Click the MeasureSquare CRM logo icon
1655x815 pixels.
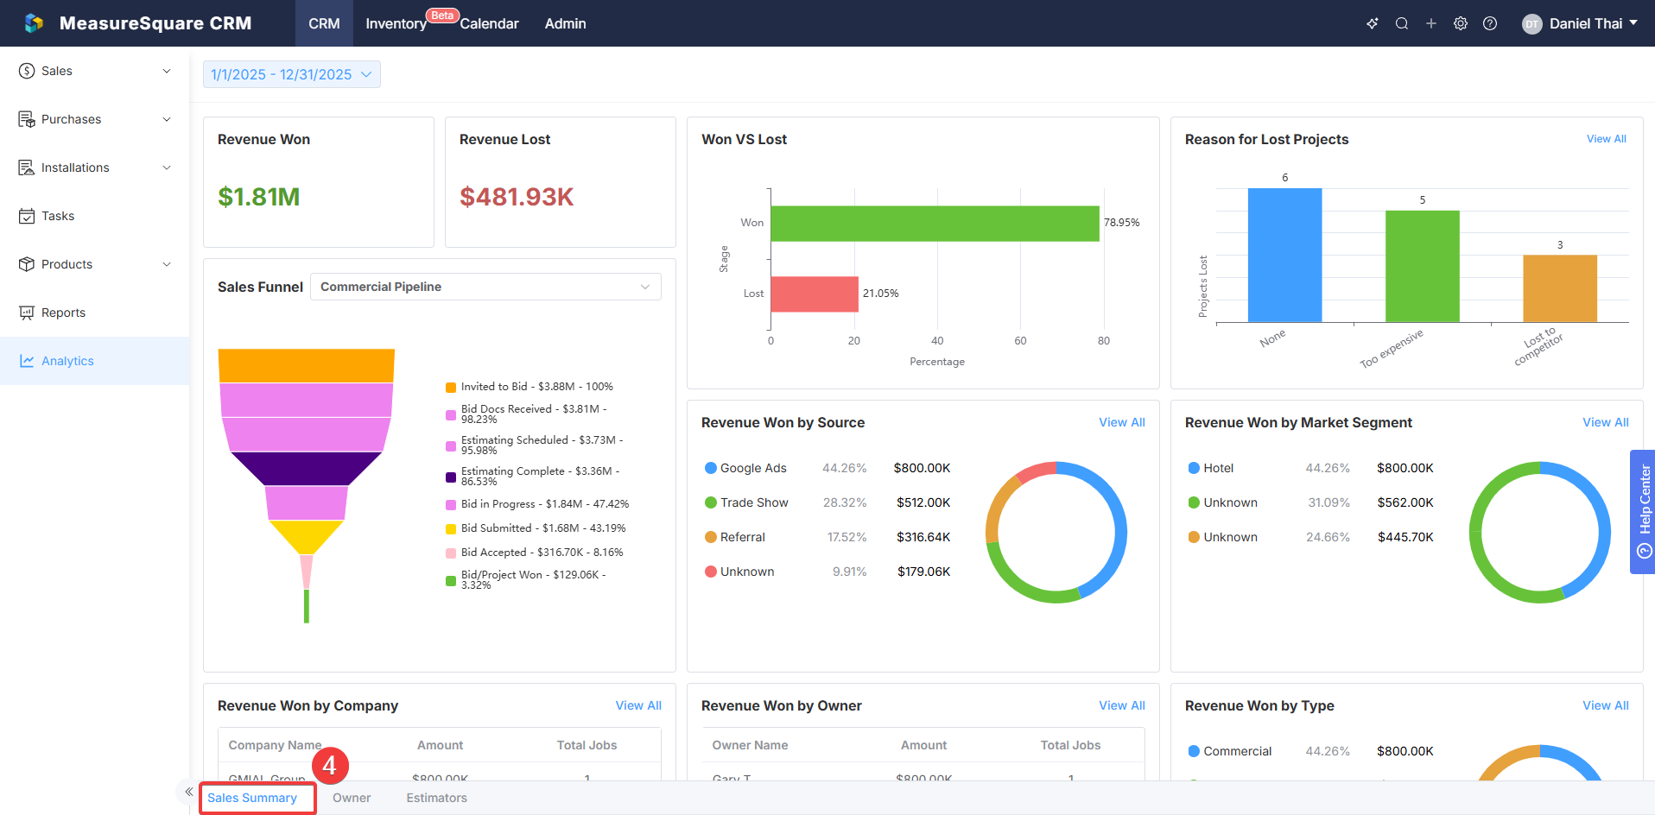(x=34, y=23)
